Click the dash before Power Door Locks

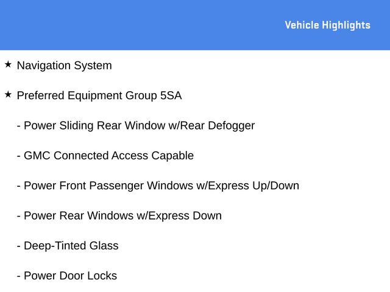click(19, 277)
